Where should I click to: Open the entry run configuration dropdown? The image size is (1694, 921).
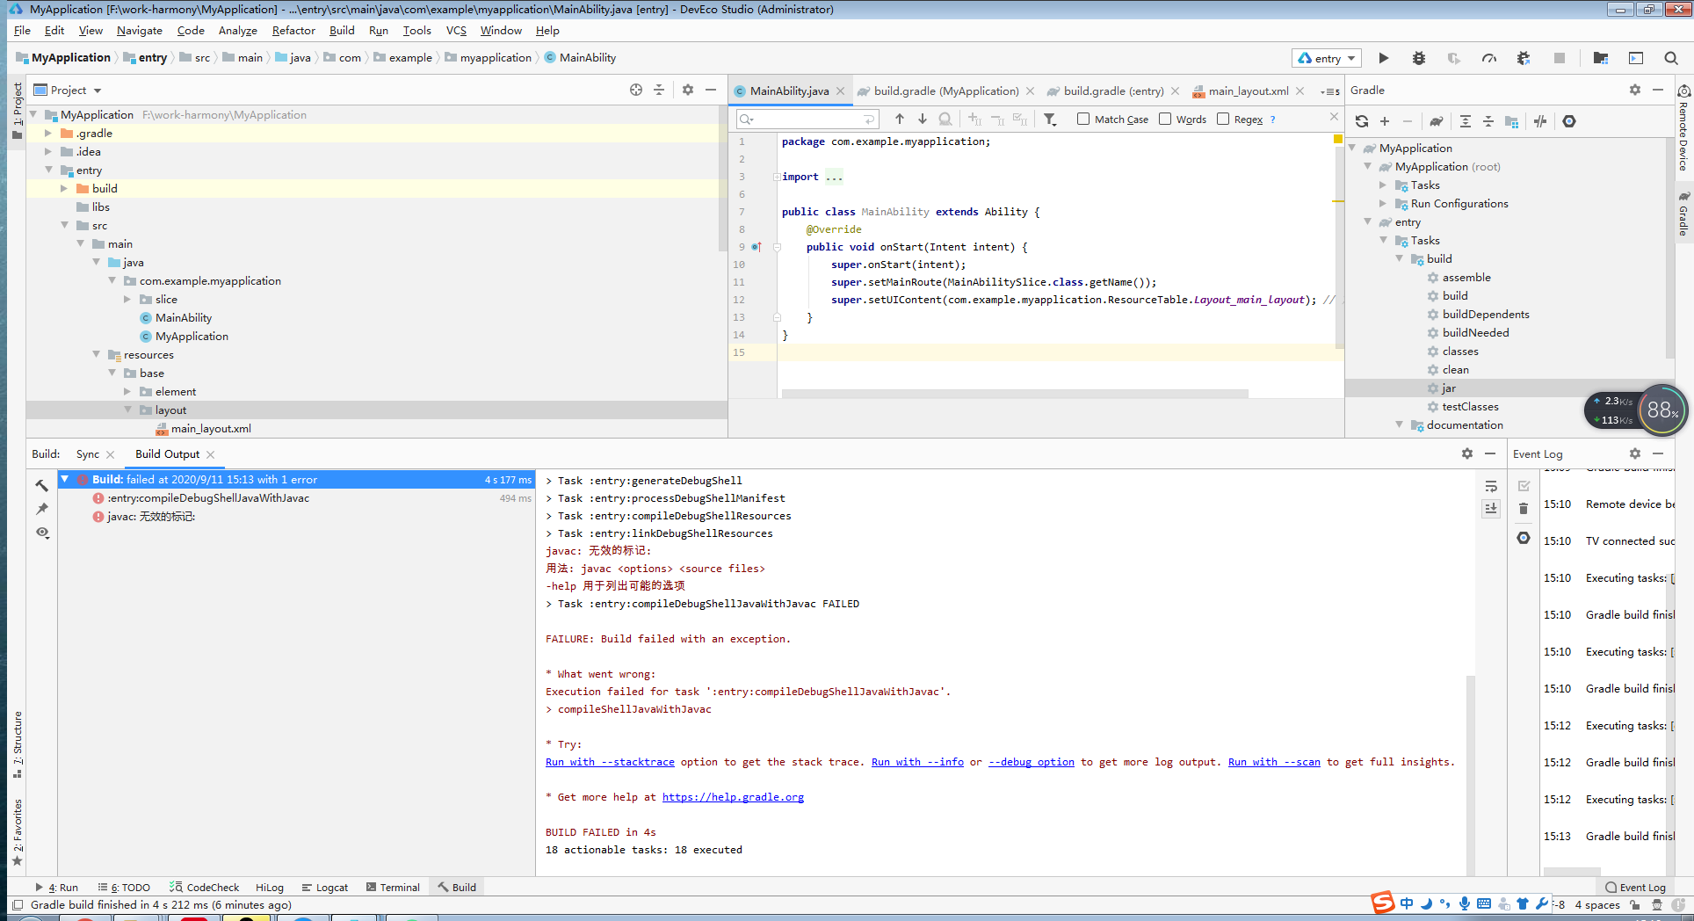[1327, 58]
